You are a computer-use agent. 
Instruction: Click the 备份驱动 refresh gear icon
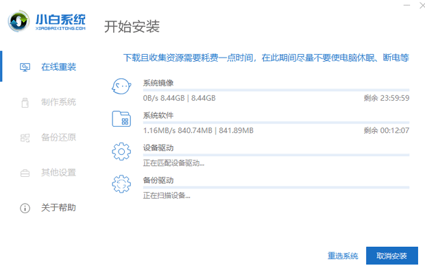121,184
